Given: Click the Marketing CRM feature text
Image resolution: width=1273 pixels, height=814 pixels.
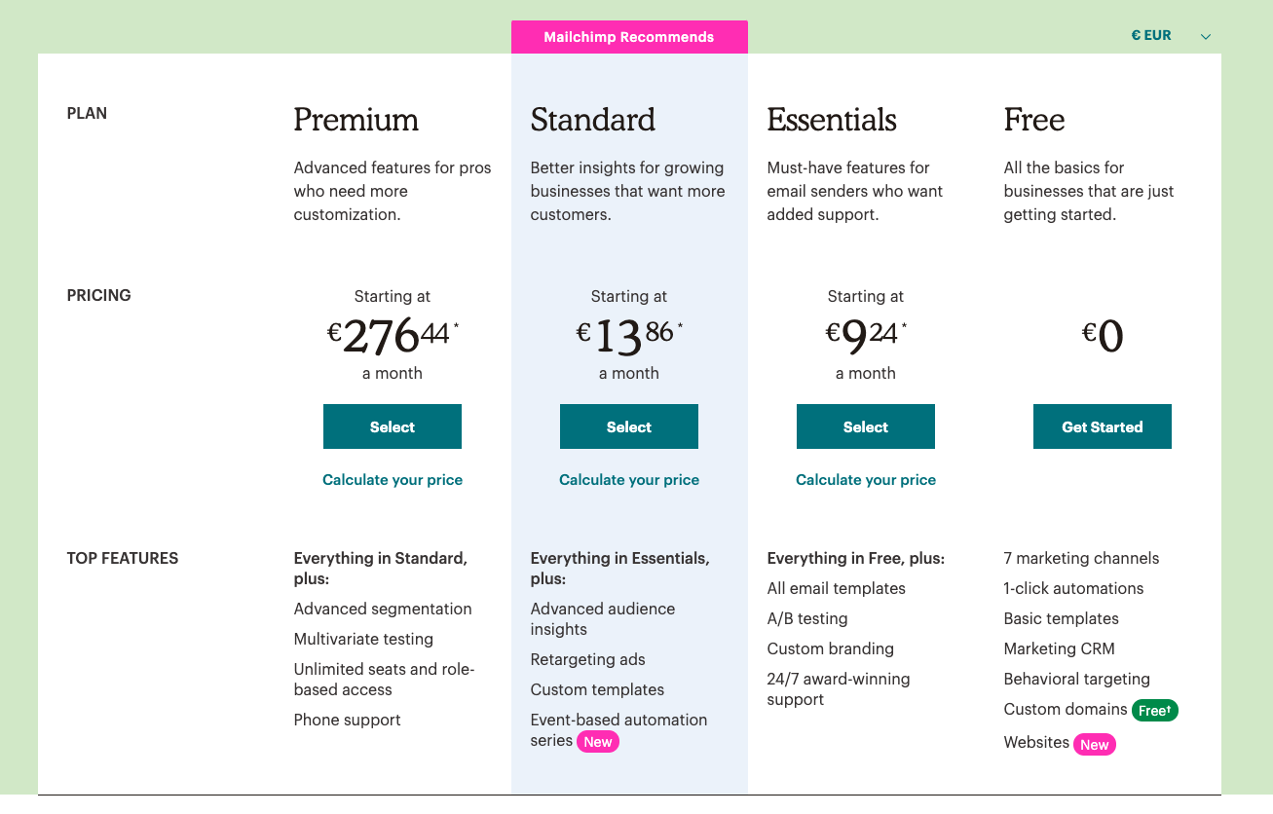Looking at the screenshot, I should click(x=1060, y=649).
